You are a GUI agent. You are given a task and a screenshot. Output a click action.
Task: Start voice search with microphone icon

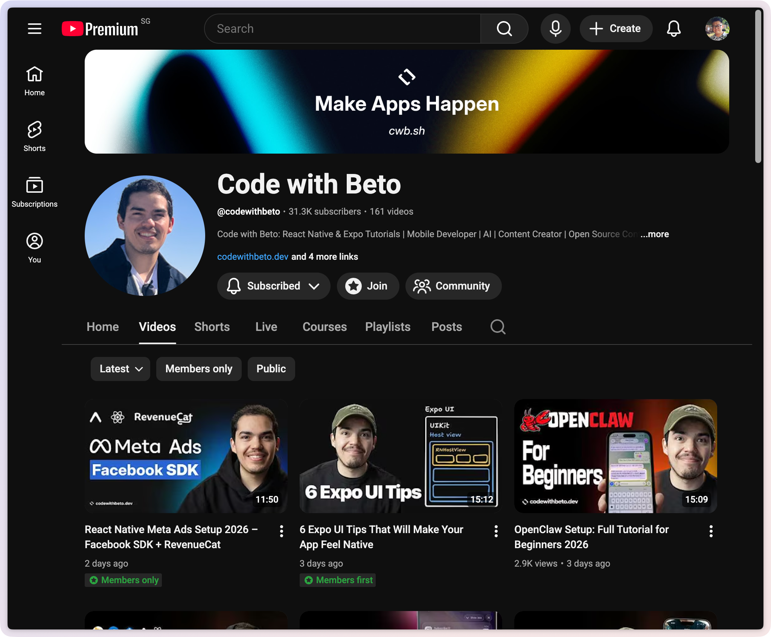coord(555,29)
